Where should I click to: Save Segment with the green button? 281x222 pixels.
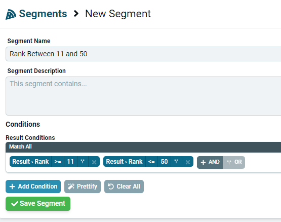pyautogui.click(x=38, y=204)
